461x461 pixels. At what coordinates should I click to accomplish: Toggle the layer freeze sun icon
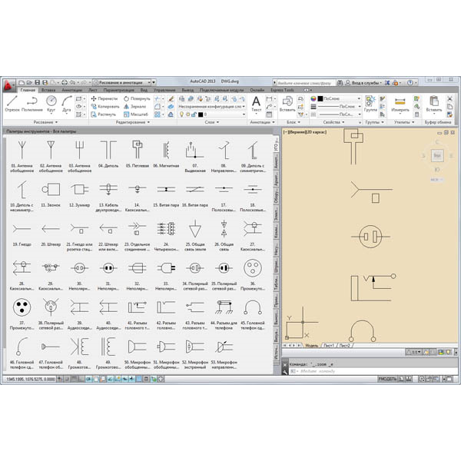(188, 114)
